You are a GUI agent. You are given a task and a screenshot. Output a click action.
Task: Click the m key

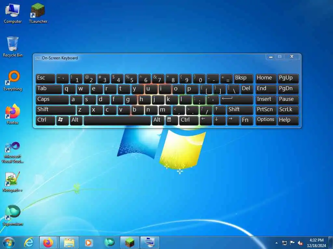tap(165, 110)
